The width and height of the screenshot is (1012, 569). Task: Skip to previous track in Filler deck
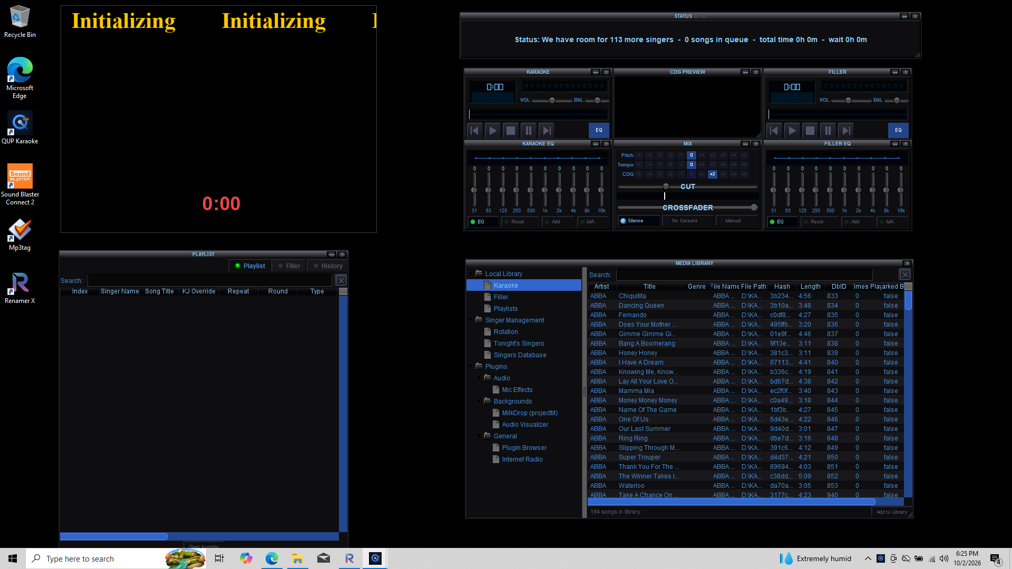pyautogui.click(x=774, y=131)
